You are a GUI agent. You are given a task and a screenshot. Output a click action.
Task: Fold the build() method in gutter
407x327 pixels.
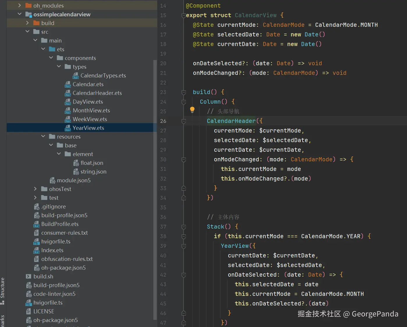(x=184, y=92)
